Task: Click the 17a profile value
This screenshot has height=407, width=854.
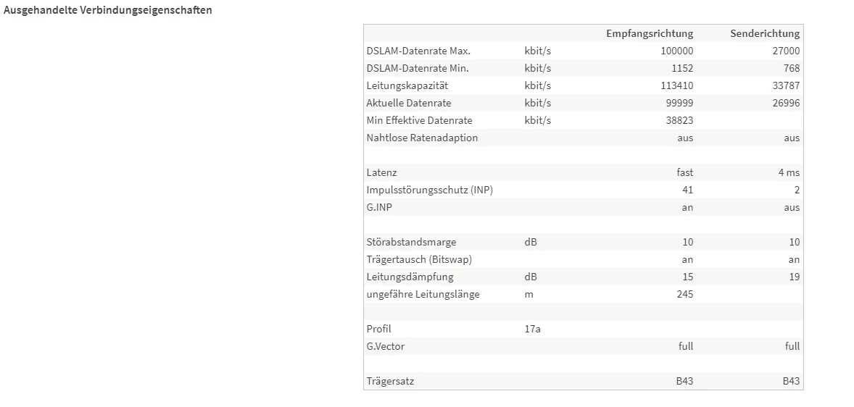Action: [x=532, y=329]
